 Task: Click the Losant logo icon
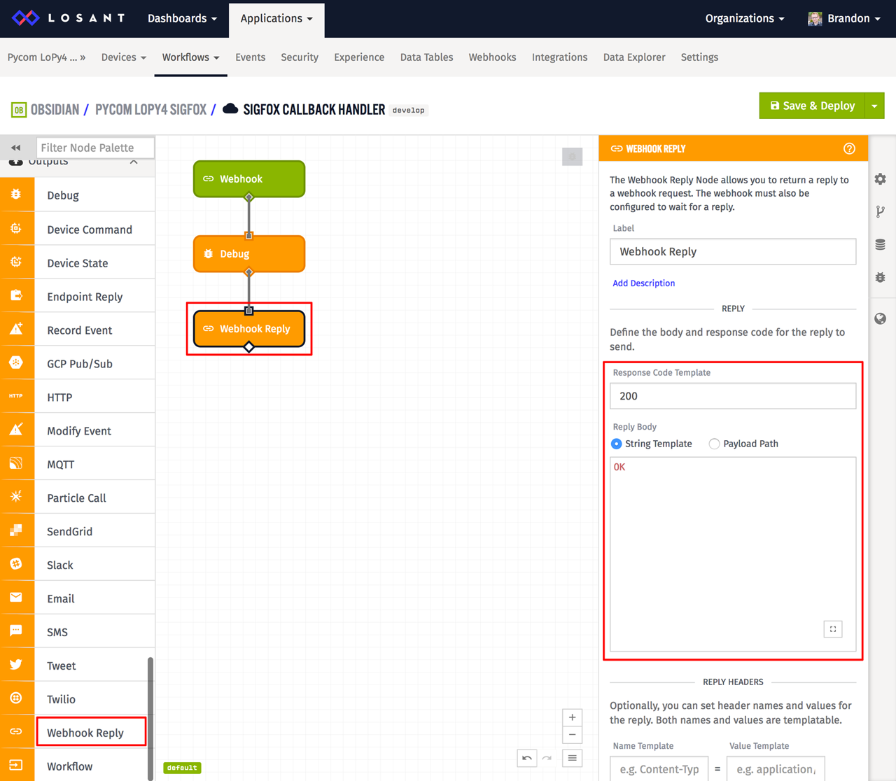click(x=26, y=18)
